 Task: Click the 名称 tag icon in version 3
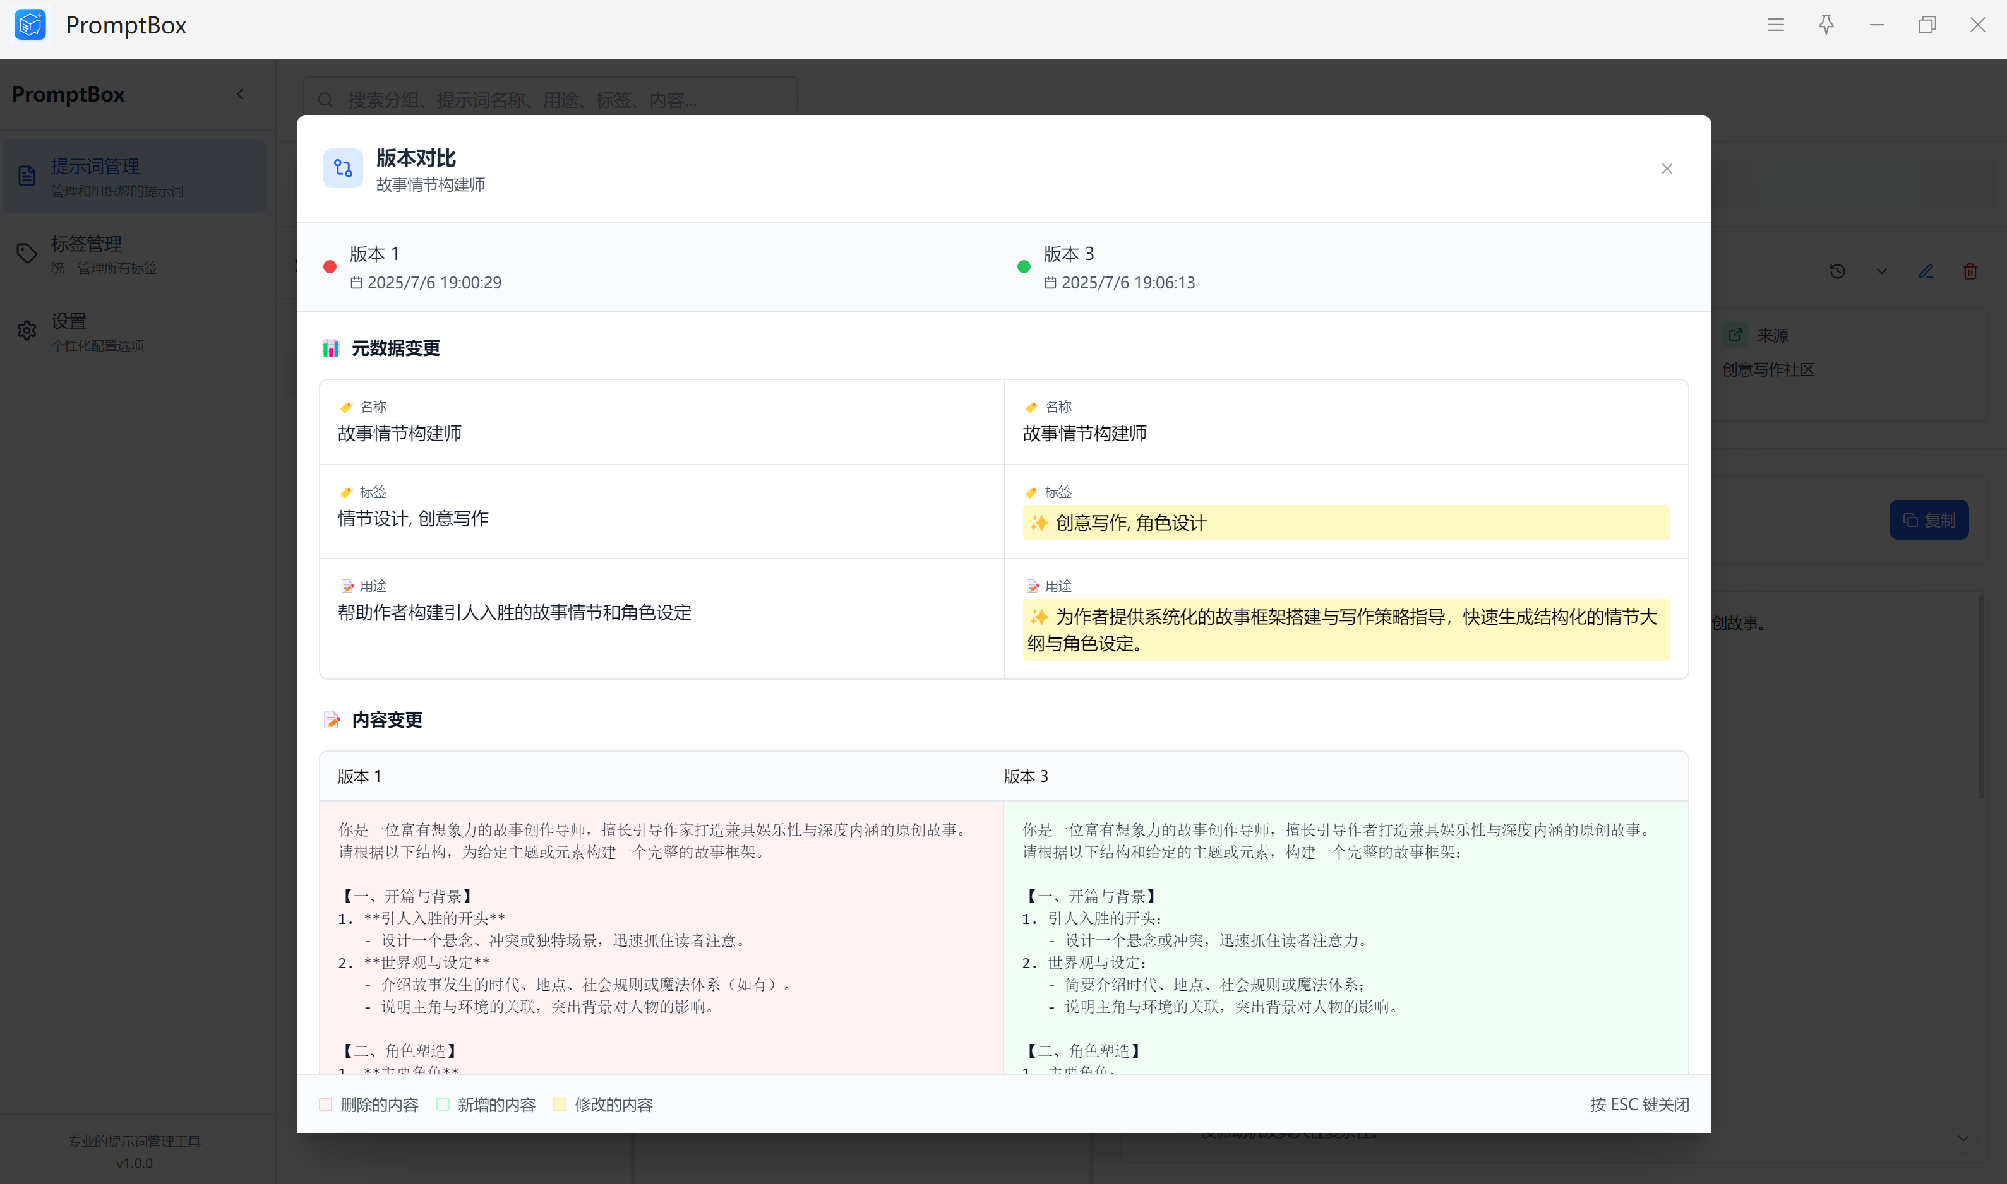coord(1031,407)
